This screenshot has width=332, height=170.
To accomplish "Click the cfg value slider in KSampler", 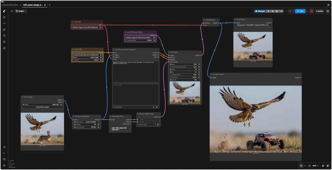I will (x=185, y=72).
